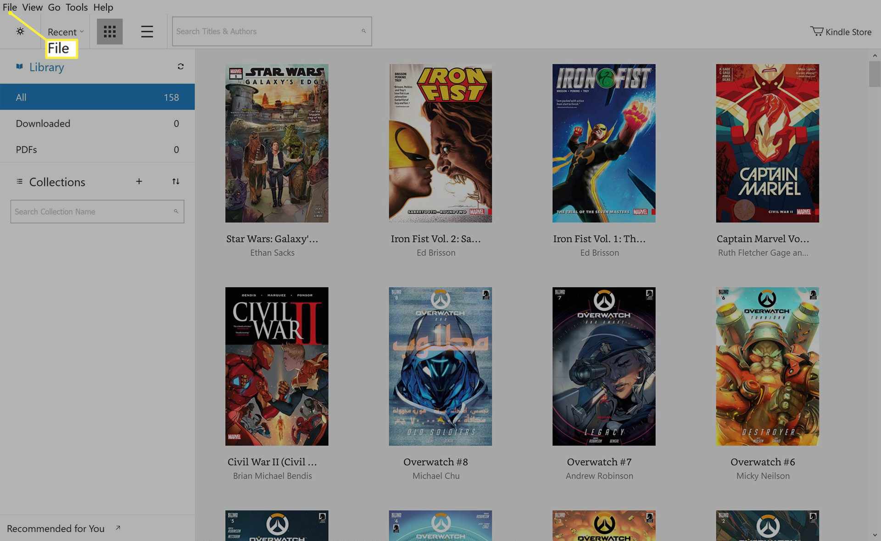Click the 'Overwatch #7' title text
The height and width of the screenshot is (541, 881).
click(x=599, y=462)
